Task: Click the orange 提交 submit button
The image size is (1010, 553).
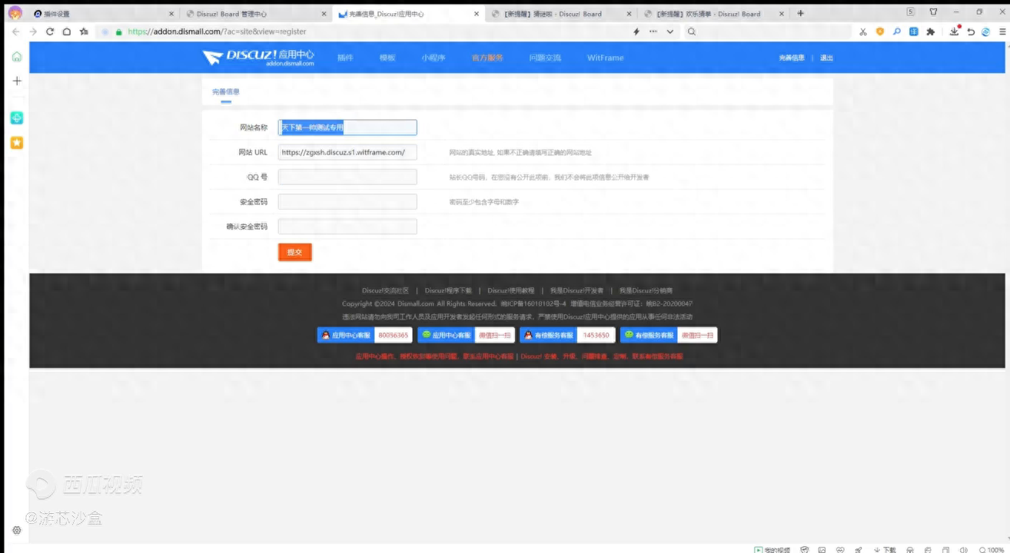Action: (294, 252)
